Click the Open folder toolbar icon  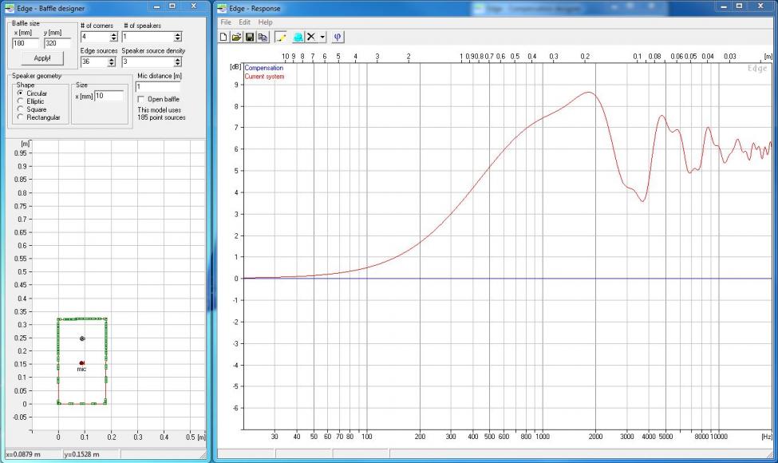237,38
